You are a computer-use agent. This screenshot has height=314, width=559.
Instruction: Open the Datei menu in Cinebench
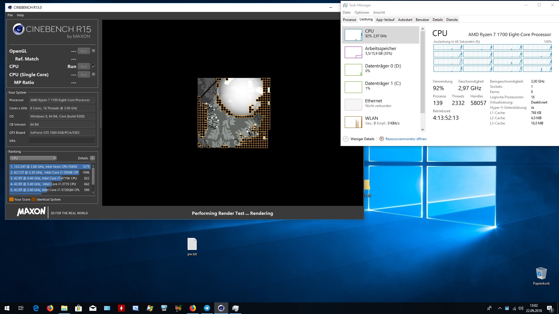(x=10, y=15)
